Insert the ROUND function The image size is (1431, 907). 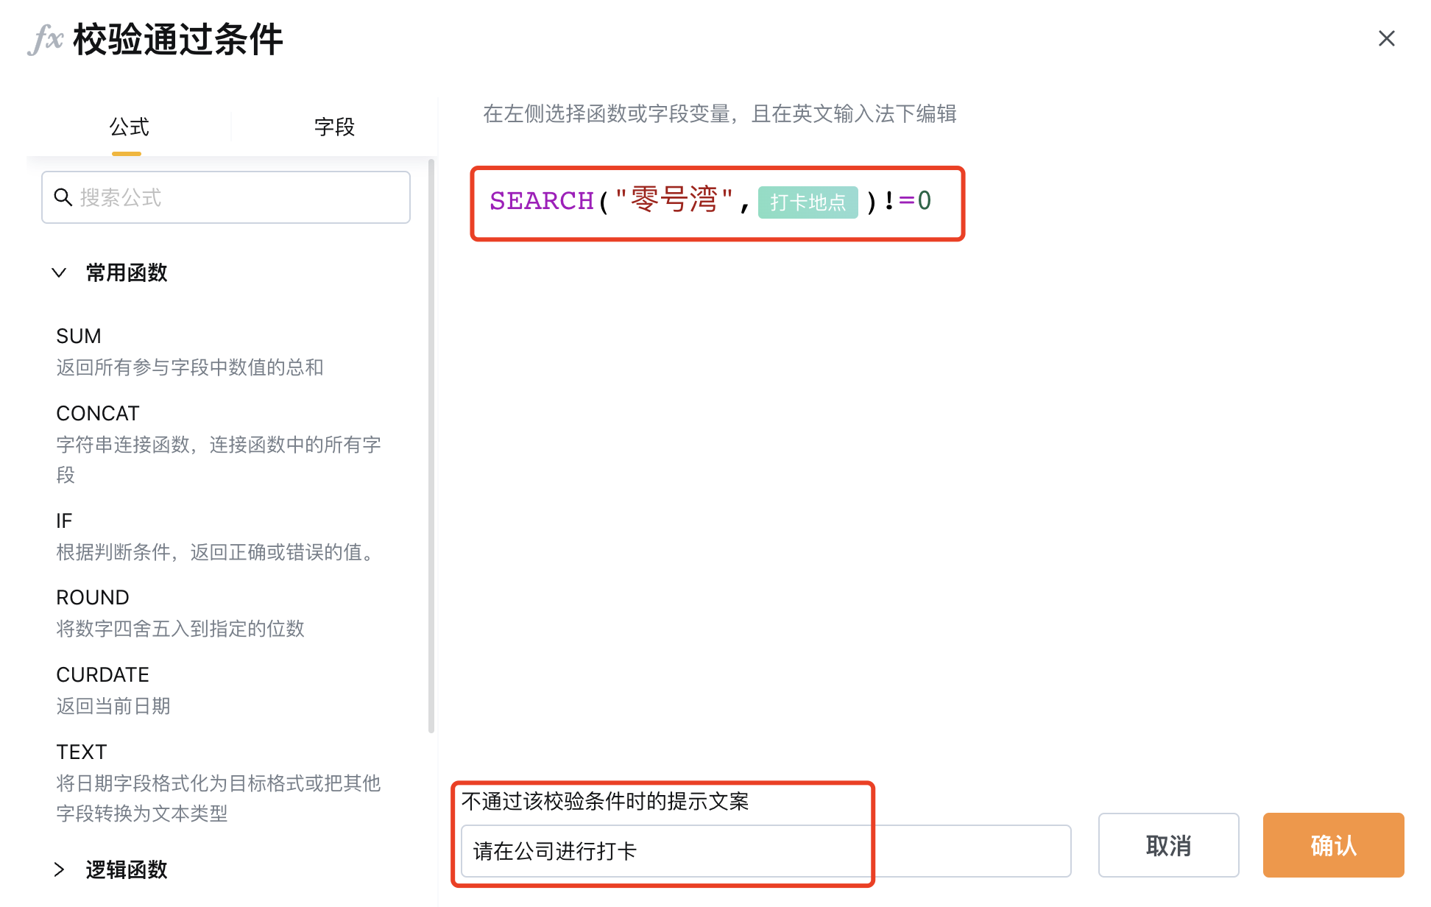(x=219, y=613)
